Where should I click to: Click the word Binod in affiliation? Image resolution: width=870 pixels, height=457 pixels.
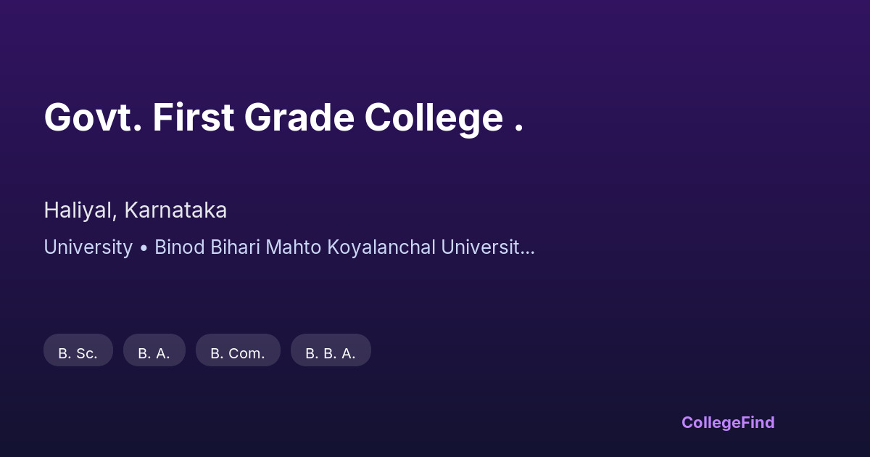pyautogui.click(x=180, y=247)
